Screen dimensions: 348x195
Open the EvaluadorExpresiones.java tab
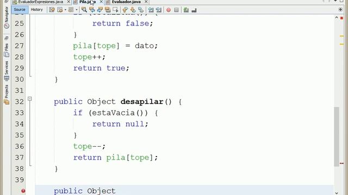(x=41, y=2)
